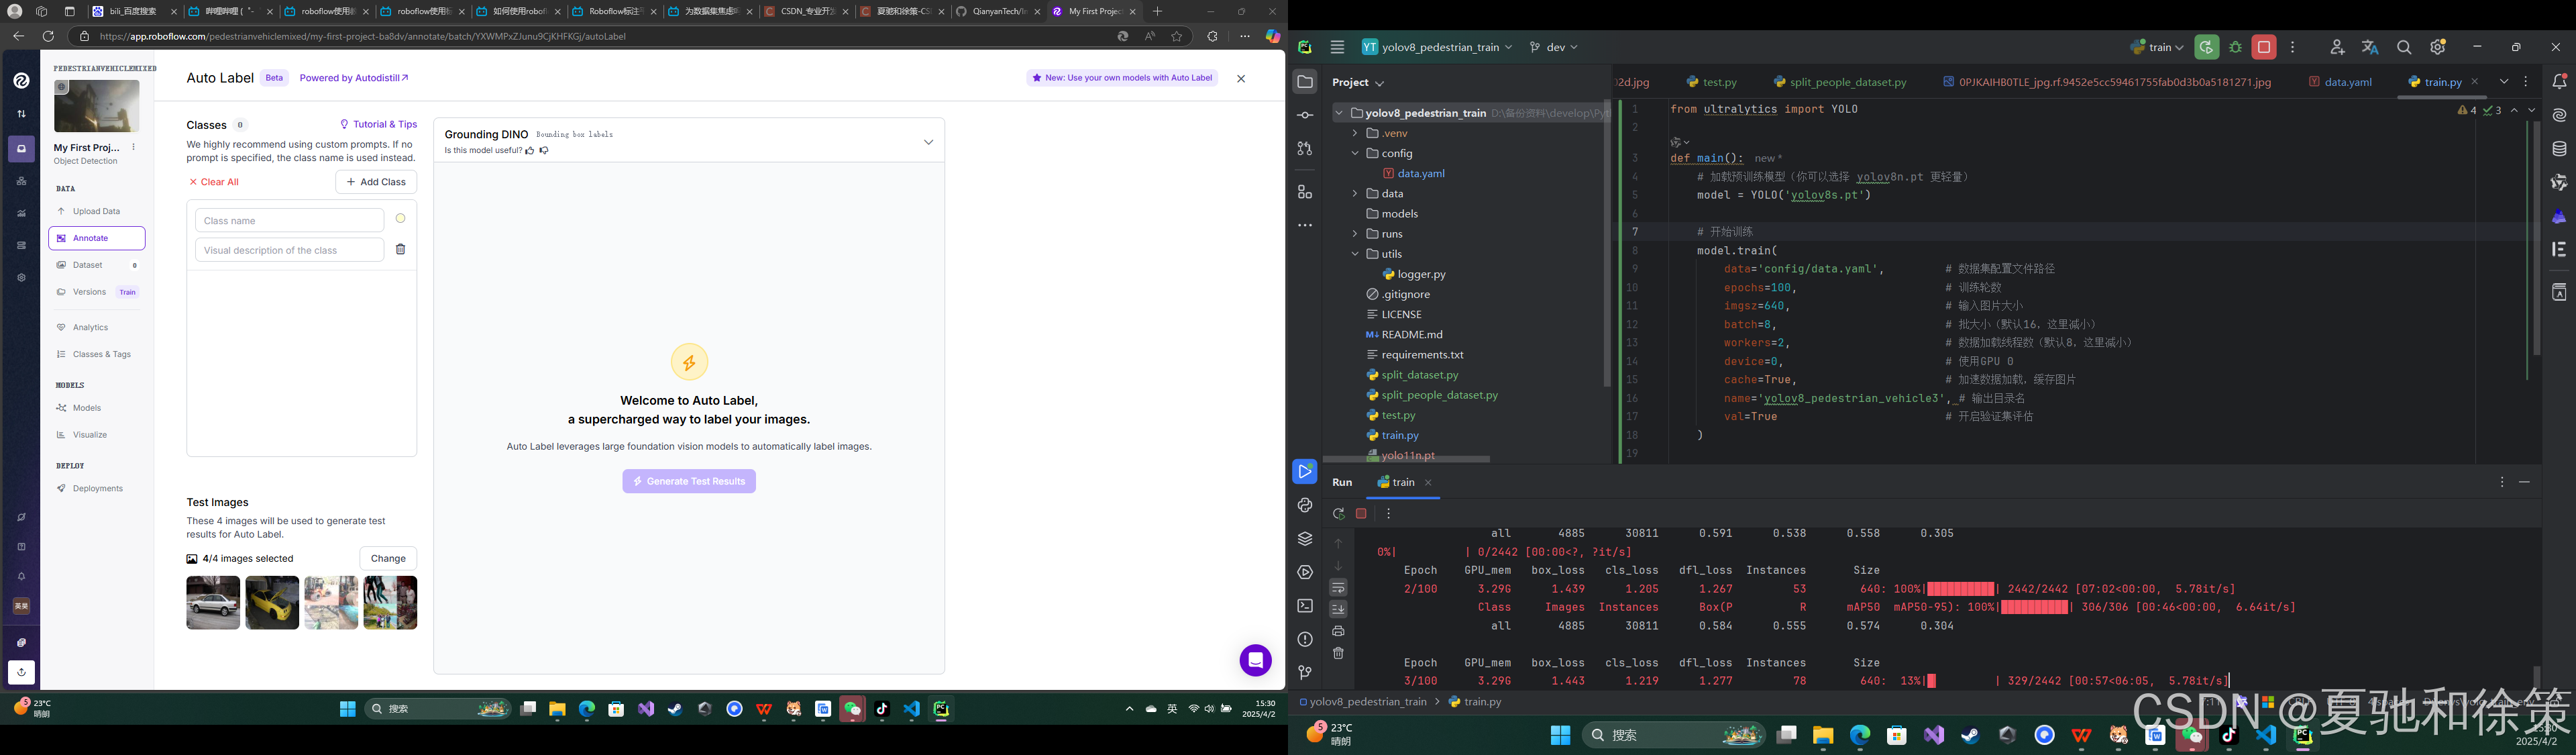Clear console output with trash icon
This screenshot has width=2576, height=755.
click(x=1338, y=653)
